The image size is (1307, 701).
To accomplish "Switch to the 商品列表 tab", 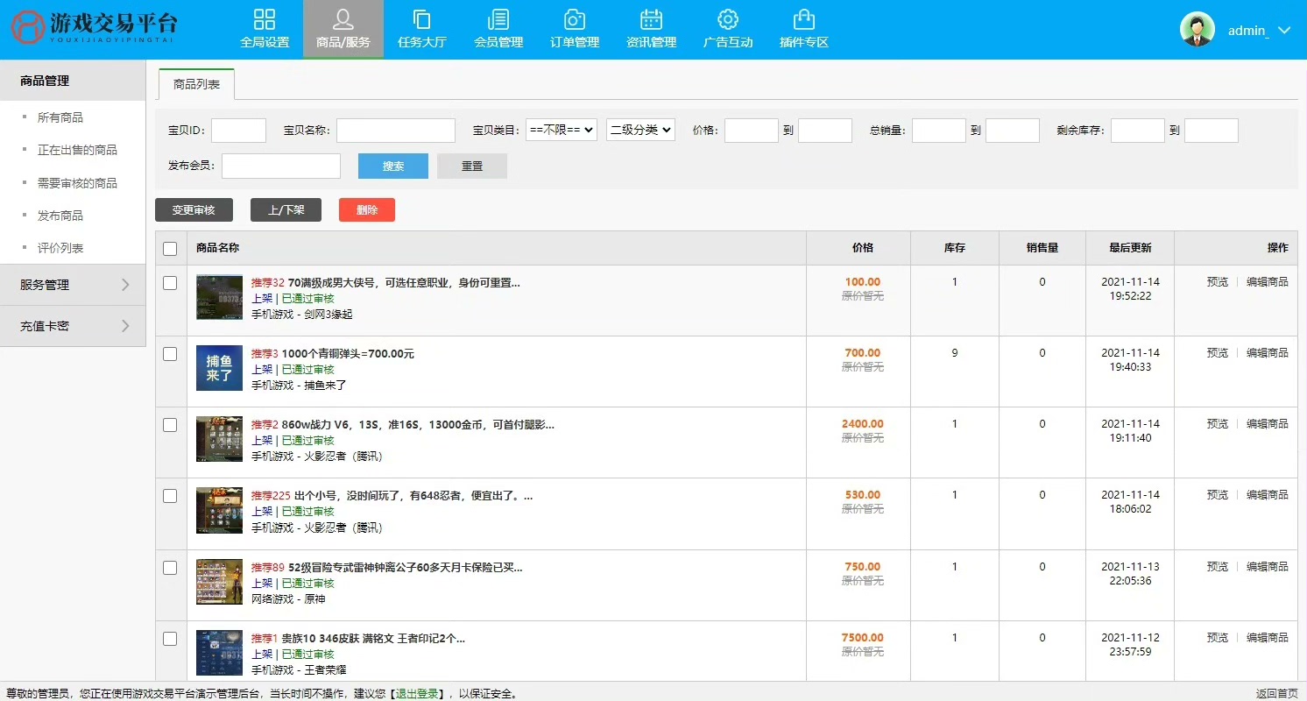I will pyautogui.click(x=196, y=84).
